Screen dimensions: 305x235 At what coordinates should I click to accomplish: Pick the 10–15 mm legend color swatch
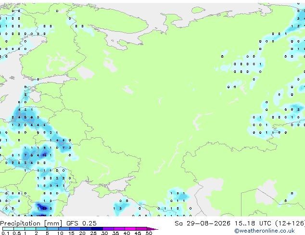click(64, 229)
